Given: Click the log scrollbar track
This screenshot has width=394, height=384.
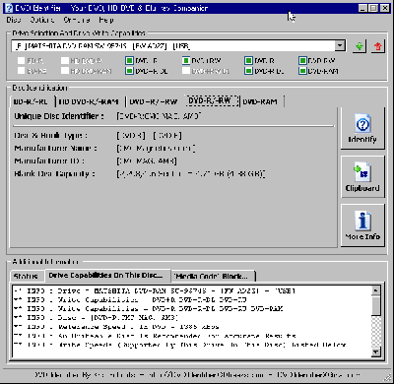Looking at the screenshot, I should click(376, 332).
